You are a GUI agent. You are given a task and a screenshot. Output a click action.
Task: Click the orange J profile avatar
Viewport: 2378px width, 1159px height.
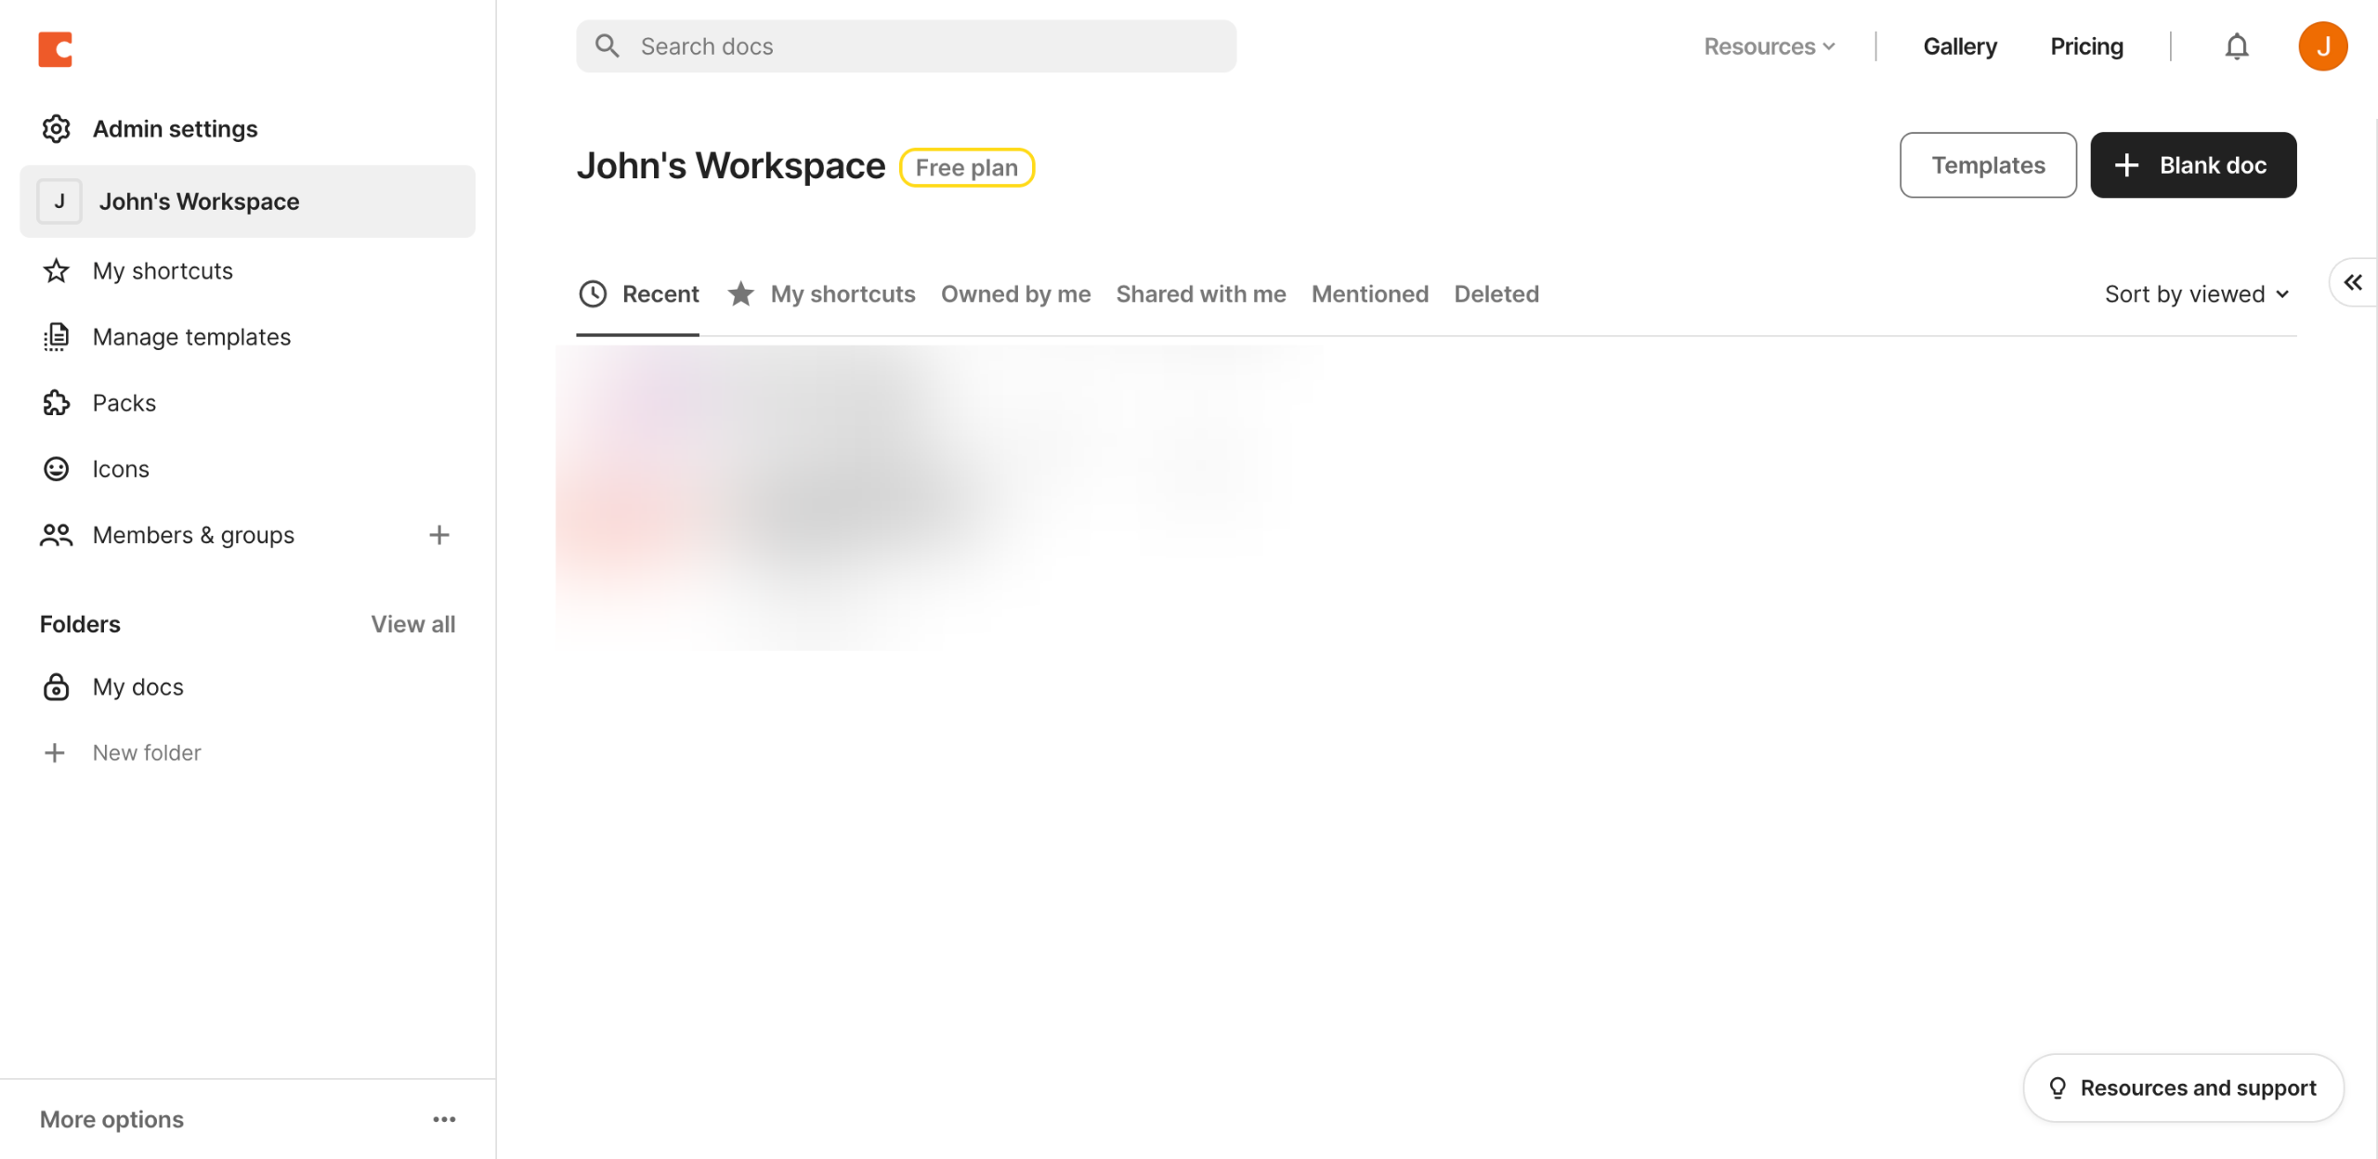(2322, 46)
